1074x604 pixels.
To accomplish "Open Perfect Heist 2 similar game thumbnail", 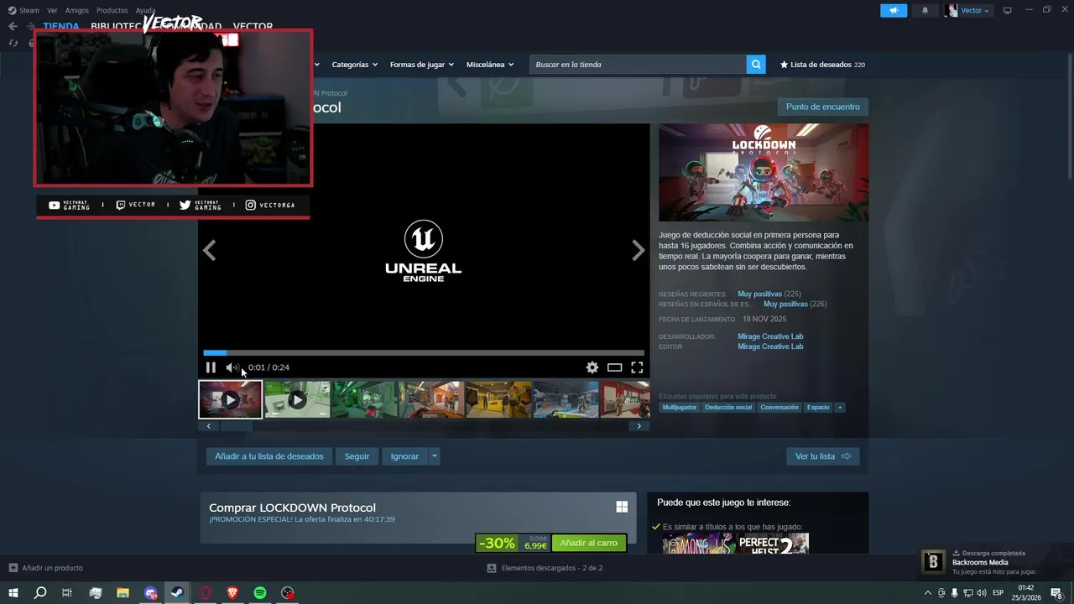I will 773,544.
